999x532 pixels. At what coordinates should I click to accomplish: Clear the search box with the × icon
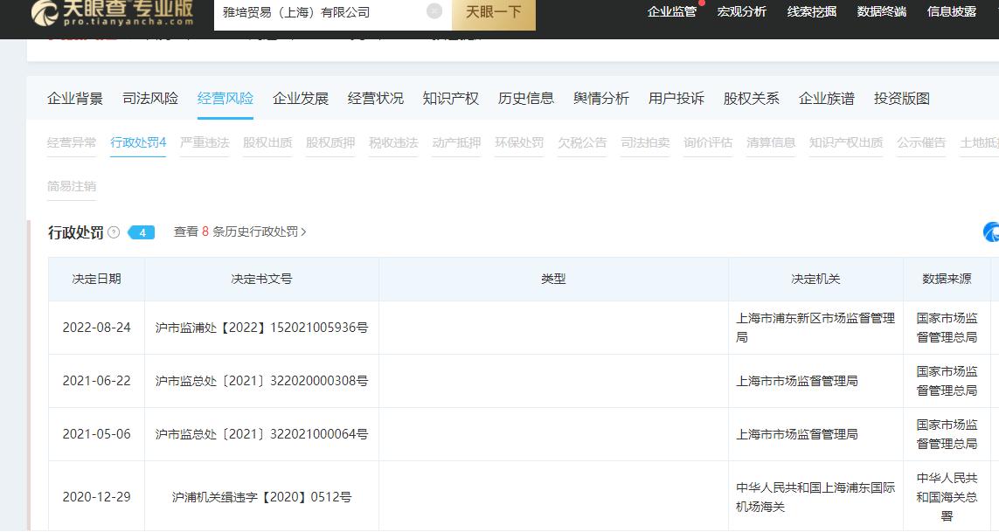coord(434,10)
